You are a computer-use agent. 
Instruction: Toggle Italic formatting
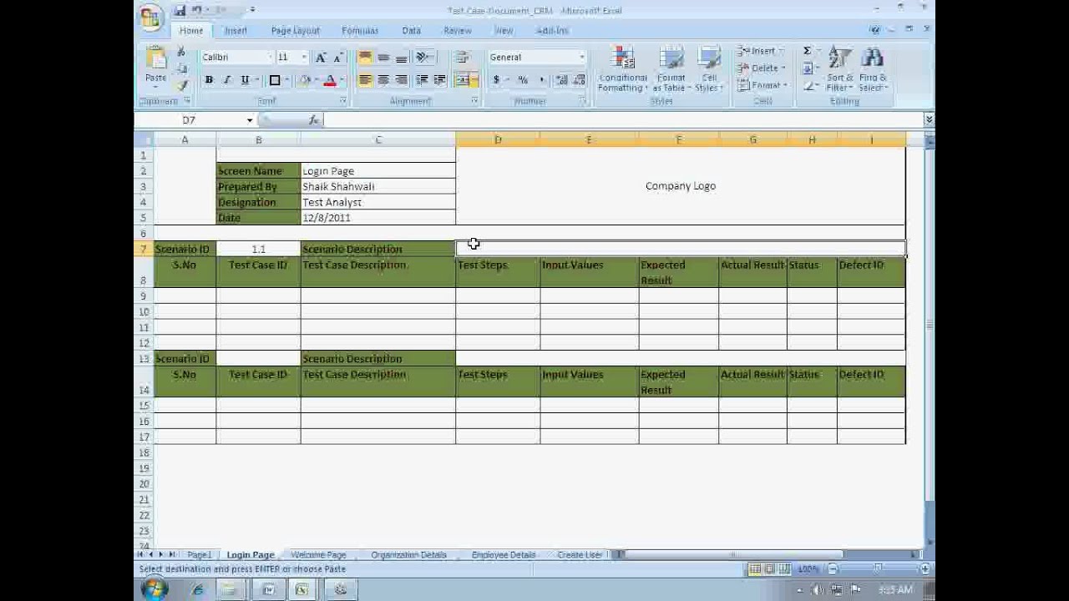click(x=226, y=80)
